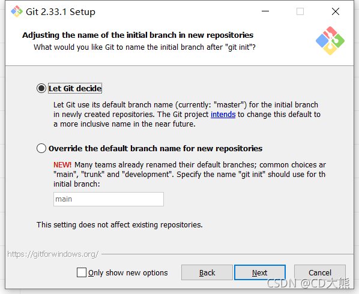Click the "Git 2.33.1 Setup" title text
Viewport: 359px width, 294px height.
pos(61,11)
